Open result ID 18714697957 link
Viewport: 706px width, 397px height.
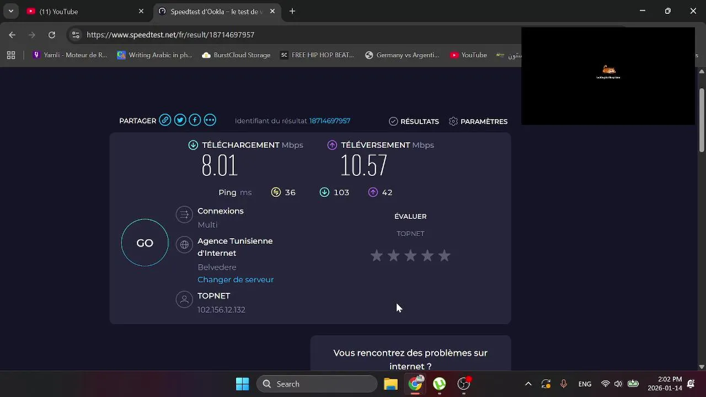(329, 121)
